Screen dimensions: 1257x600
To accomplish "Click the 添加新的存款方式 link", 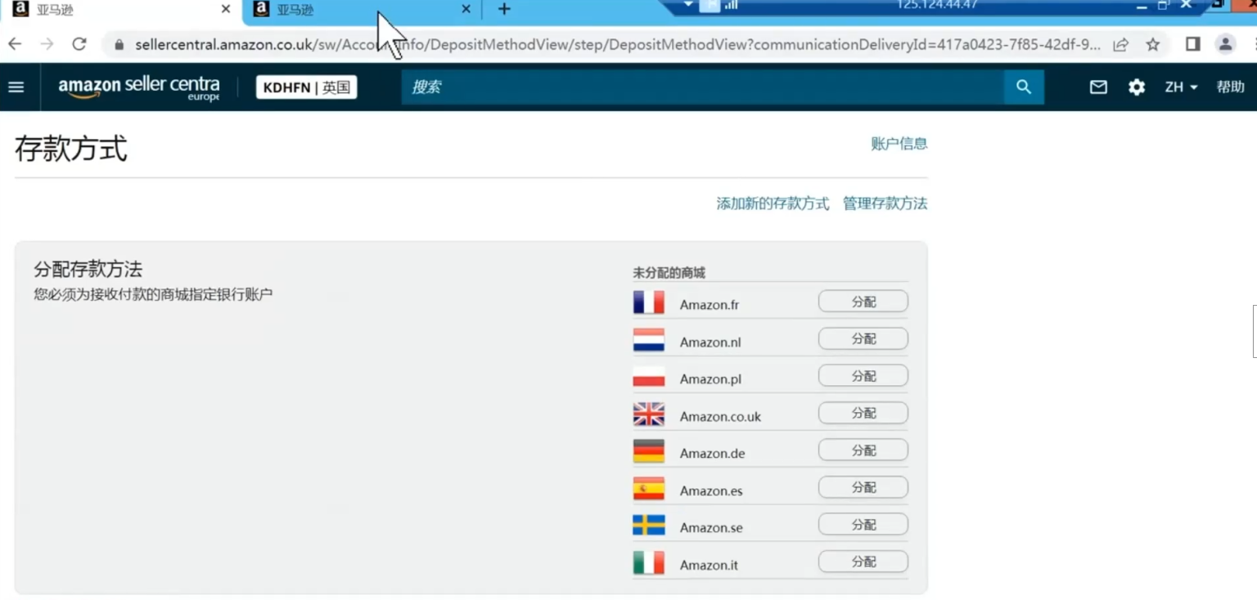I will 773,204.
